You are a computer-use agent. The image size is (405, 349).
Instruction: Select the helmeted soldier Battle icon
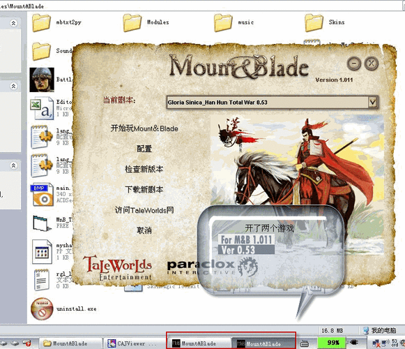[42, 80]
